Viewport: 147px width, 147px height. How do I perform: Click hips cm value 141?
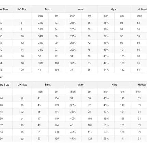click(x=122, y=139)
